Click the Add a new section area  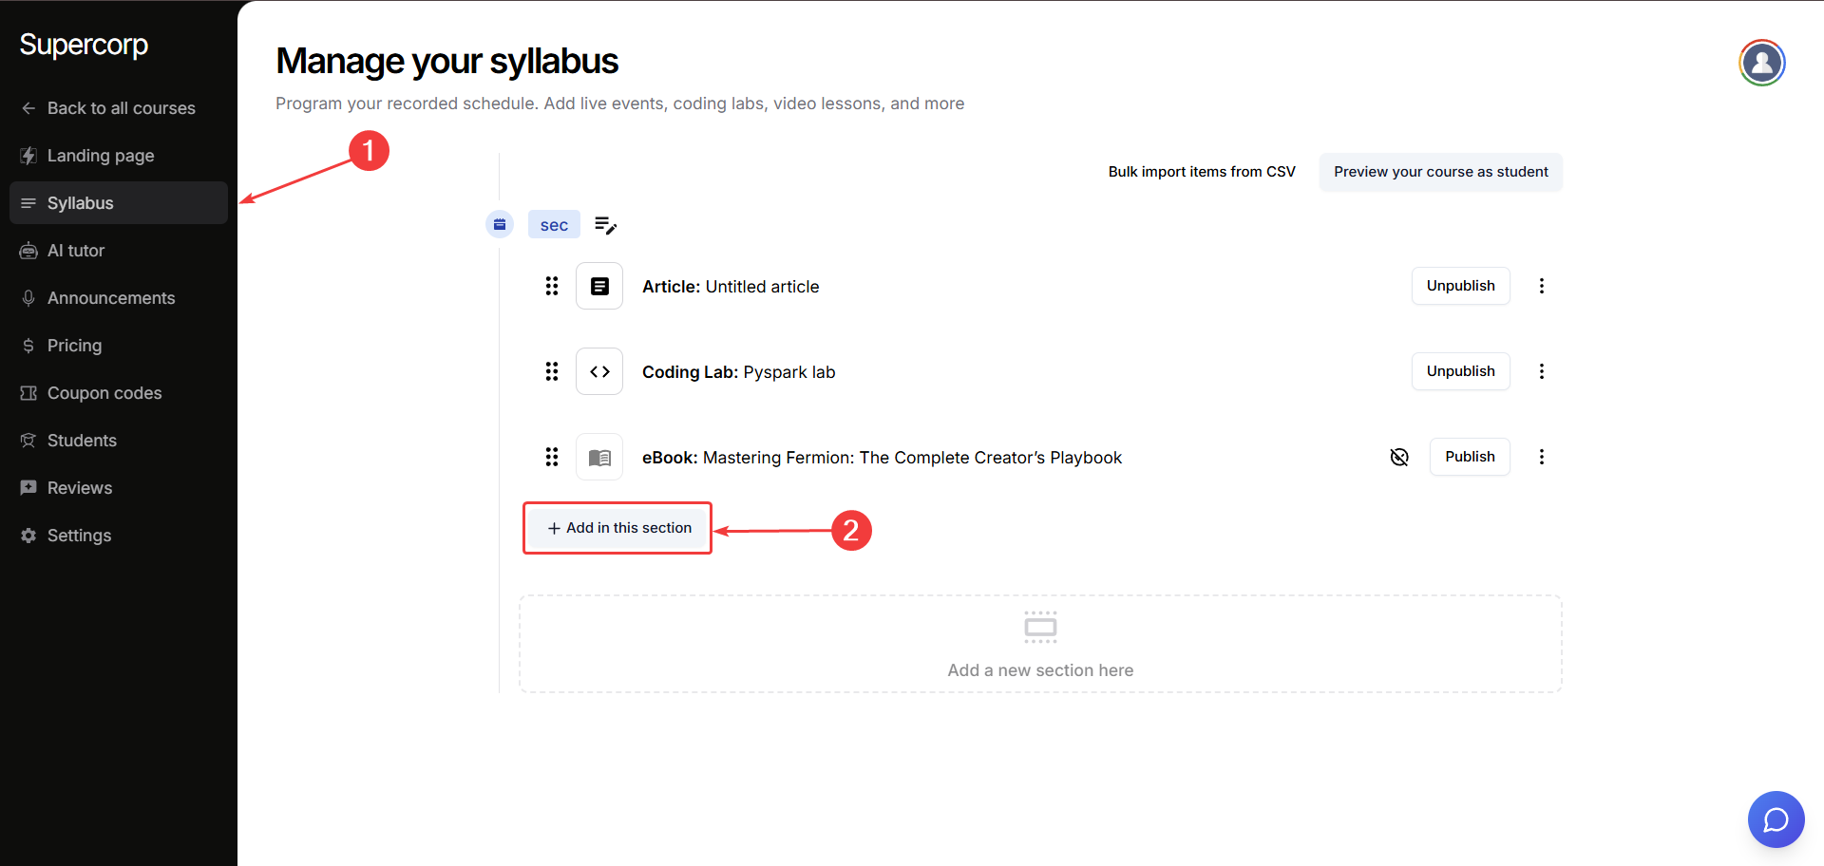(x=1040, y=644)
